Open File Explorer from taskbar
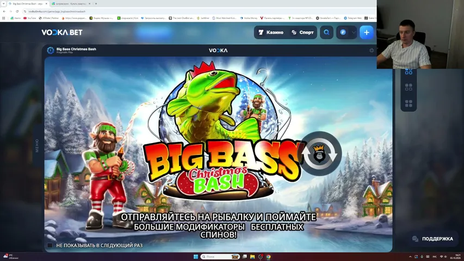 252,257
